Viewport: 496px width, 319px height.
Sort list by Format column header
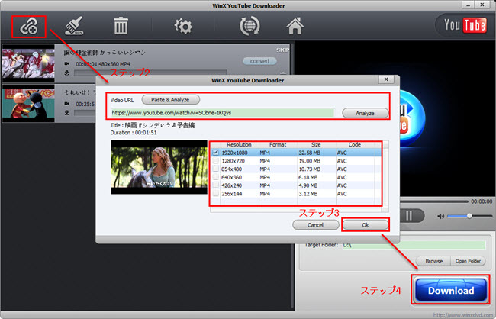278,145
